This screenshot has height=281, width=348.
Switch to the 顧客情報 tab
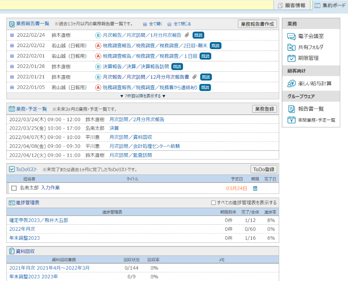(292, 5)
